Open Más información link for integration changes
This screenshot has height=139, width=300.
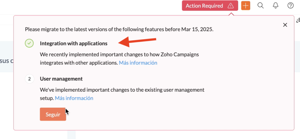point(138,63)
